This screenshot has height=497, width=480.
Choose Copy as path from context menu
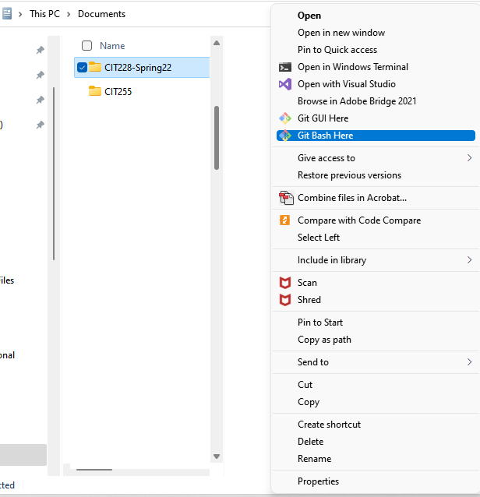click(324, 340)
